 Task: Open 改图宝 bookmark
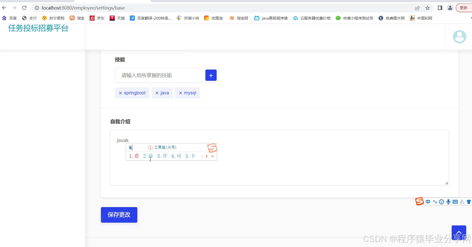coord(213,18)
